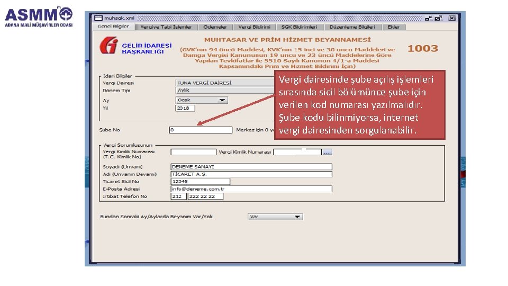The width and height of the screenshot is (508, 286).
Task: Click the muhsgk.xml window document icon
Action: 98,18
